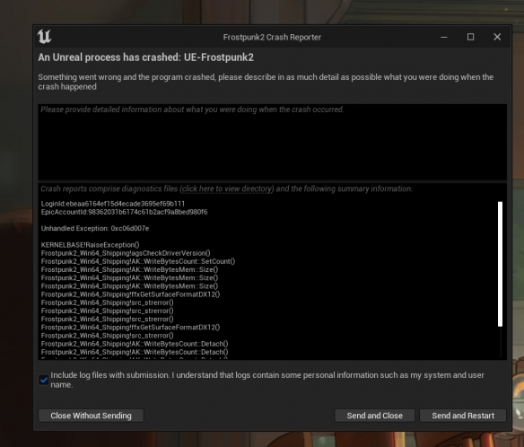Maximize the Crash Reporter window
Screen dimensions: 524x447
click(470, 37)
